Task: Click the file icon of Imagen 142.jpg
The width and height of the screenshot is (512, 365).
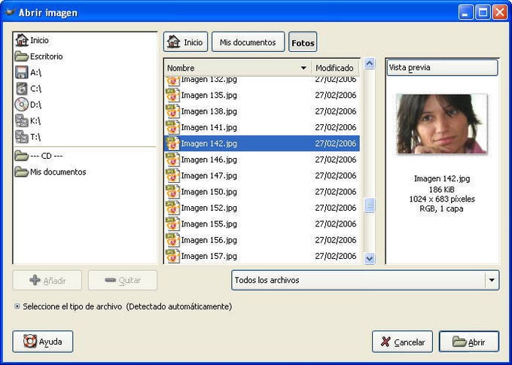Action: tap(172, 143)
